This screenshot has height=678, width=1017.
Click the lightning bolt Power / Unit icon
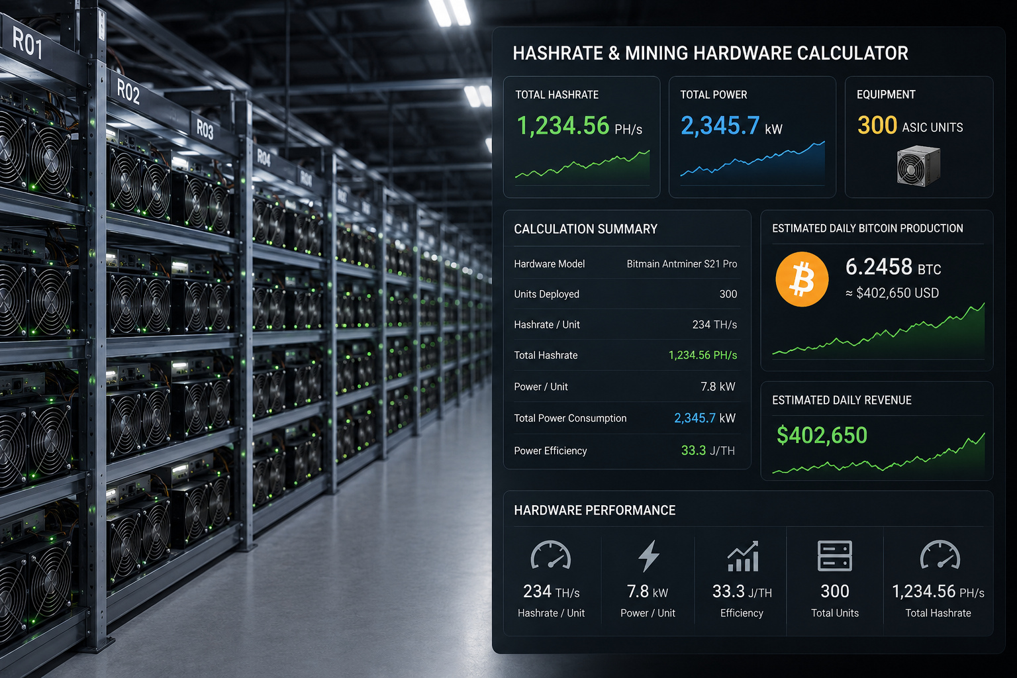point(649,556)
